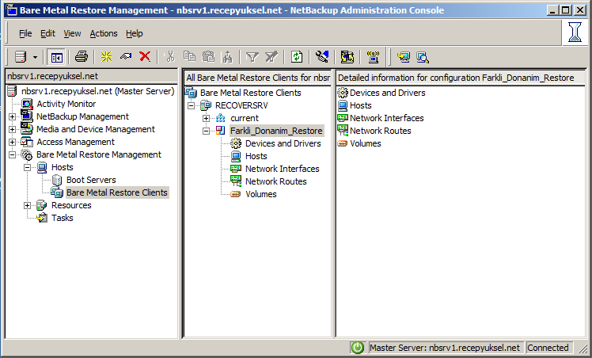Viewport: 592px width, 358px height.
Task: Click the yellow star New icon
Action: coord(107,57)
